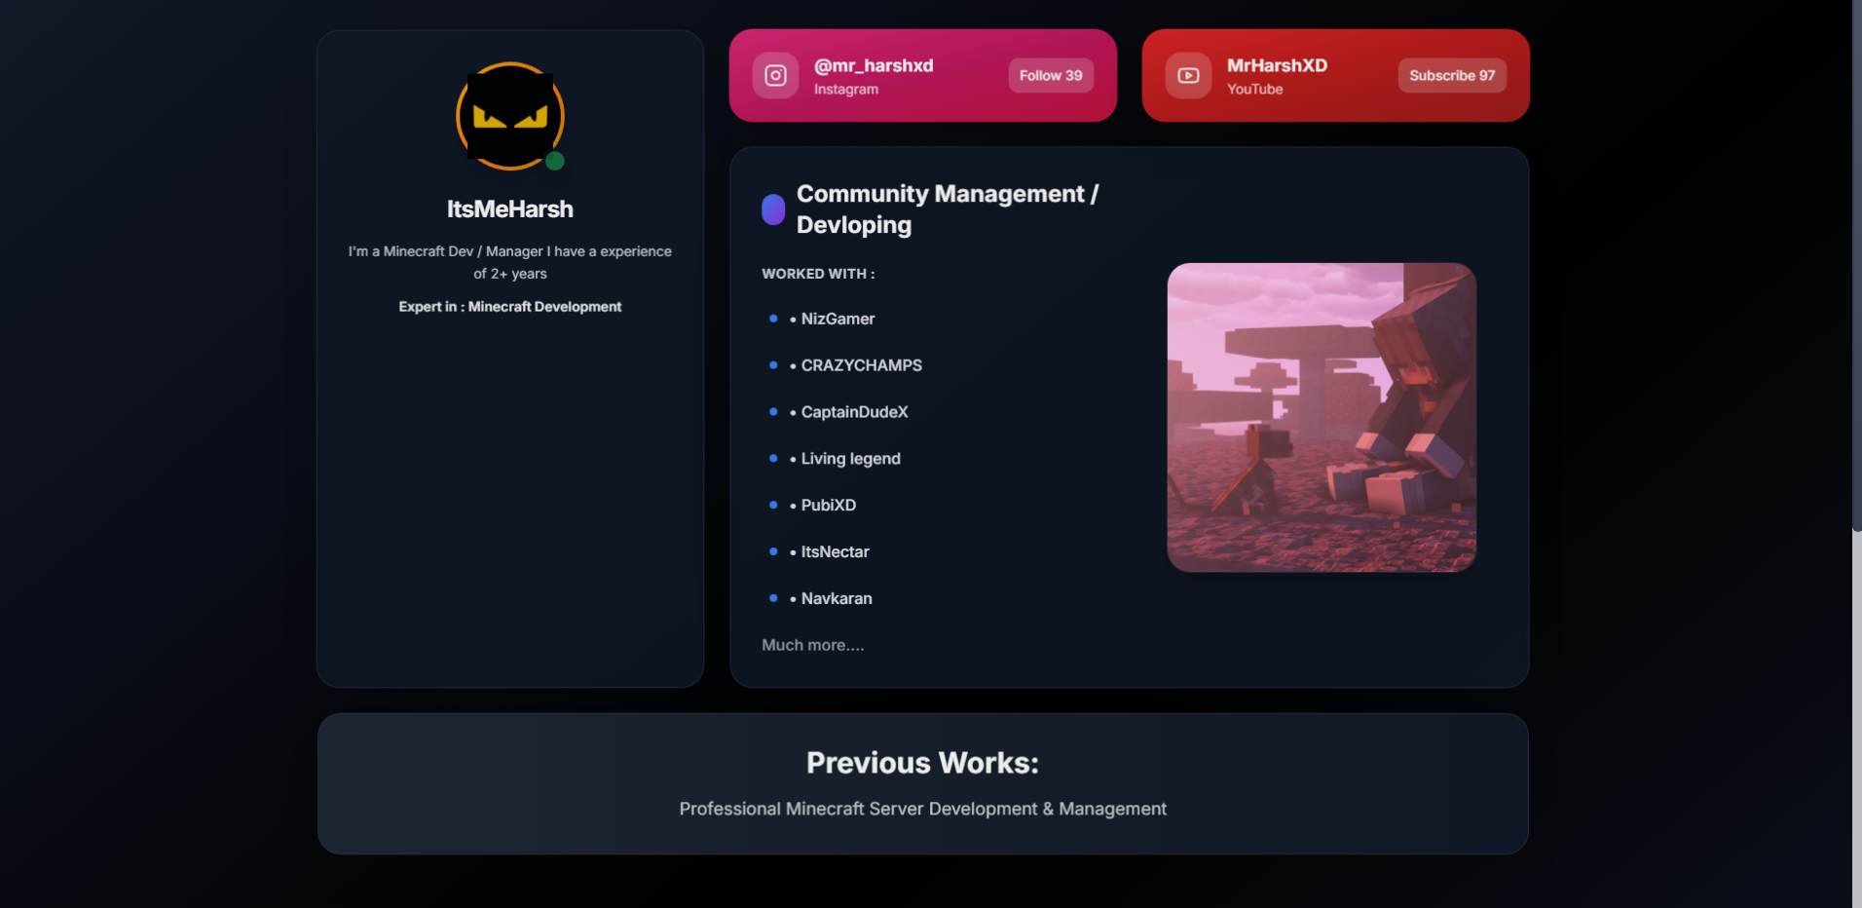
Task: Toggle the bullet marker beside Living legend
Action: click(773, 459)
